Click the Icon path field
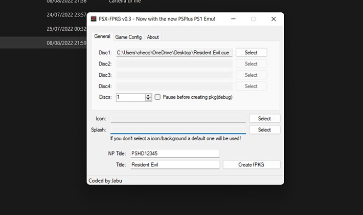 click(x=178, y=119)
